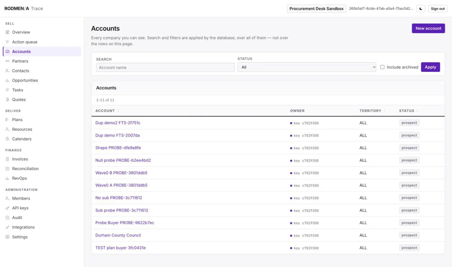Click the Overview sidebar icon
452x267 pixels.
point(7,32)
